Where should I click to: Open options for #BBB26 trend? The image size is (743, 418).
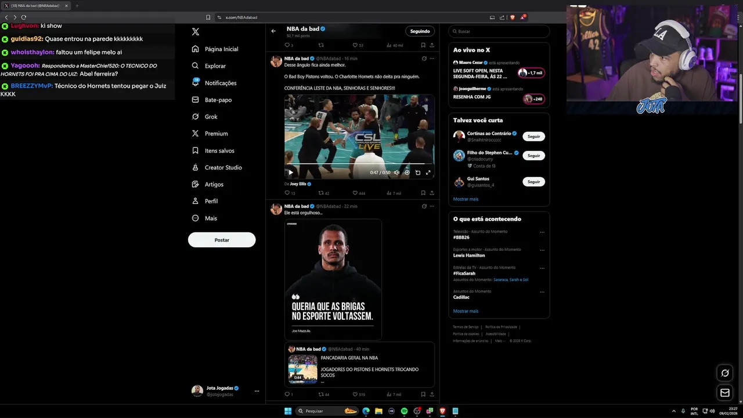[x=542, y=232]
